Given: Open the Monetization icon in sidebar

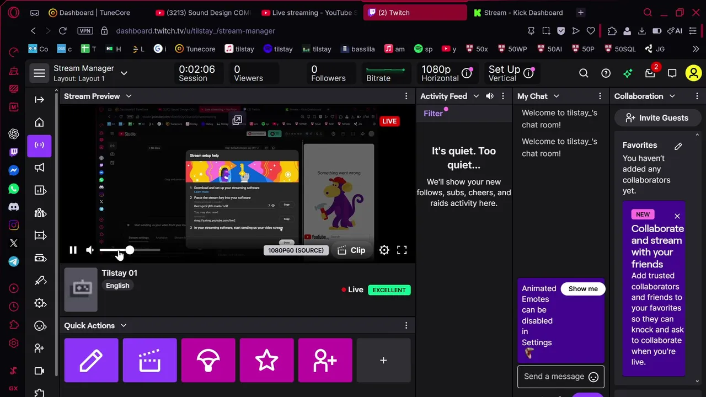Looking at the screenshot, I should (x=40, y=258).
